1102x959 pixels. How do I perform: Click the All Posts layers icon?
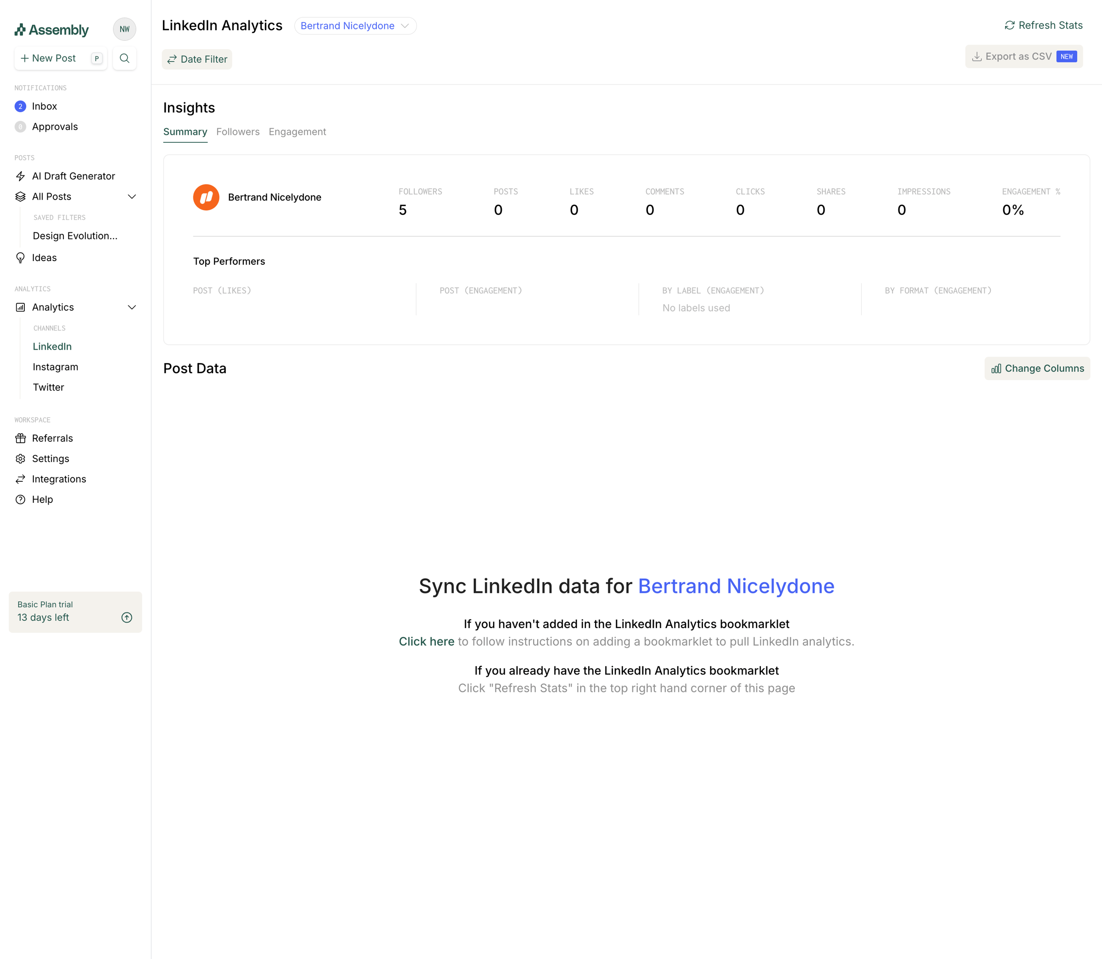pos(20,196)
